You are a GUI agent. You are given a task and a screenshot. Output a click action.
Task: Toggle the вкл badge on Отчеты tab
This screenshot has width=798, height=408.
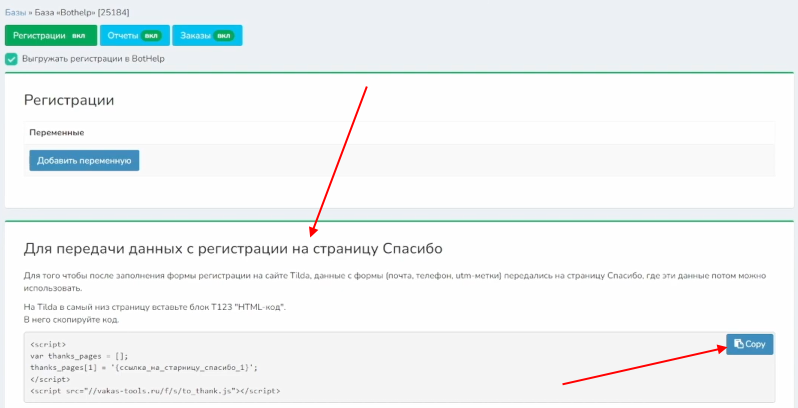pyautogui.click(x=151, y=36)
